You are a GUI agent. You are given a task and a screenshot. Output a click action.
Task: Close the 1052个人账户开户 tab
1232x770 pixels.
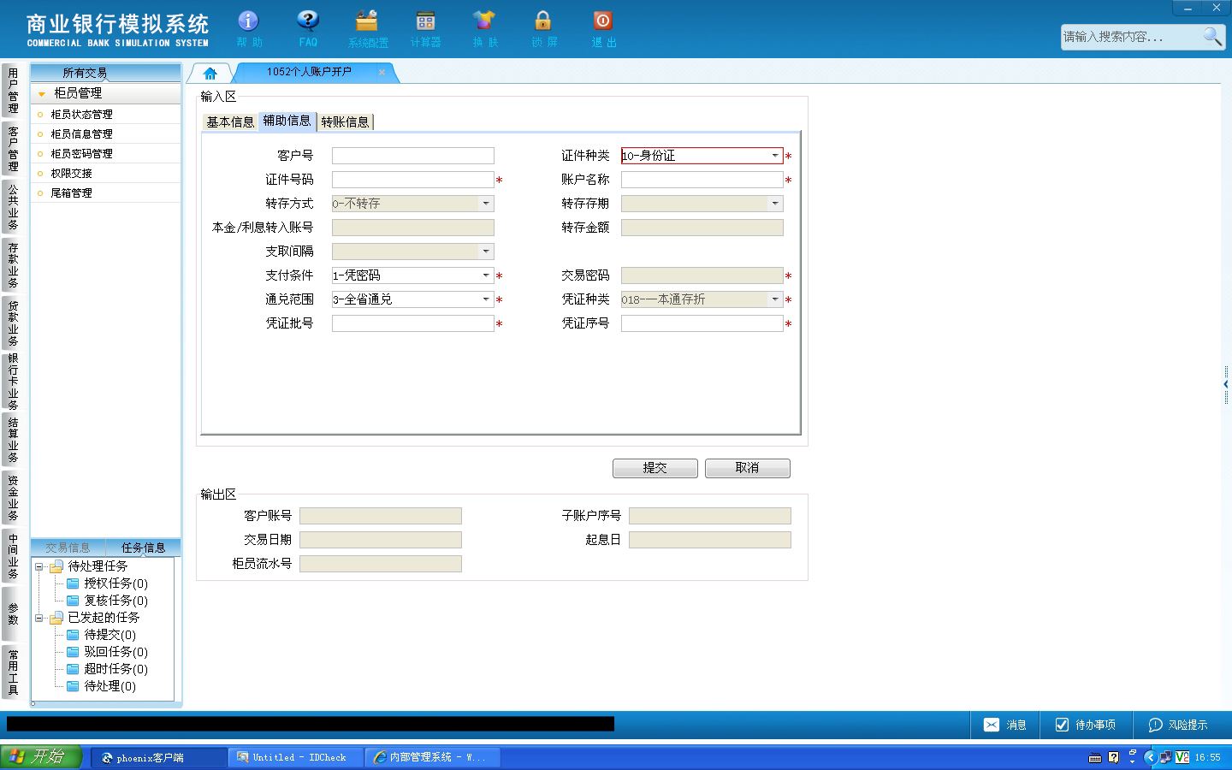click(382, 73)
